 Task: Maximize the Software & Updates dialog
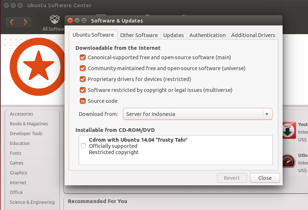pyautogui.click(x=84, y=20)
